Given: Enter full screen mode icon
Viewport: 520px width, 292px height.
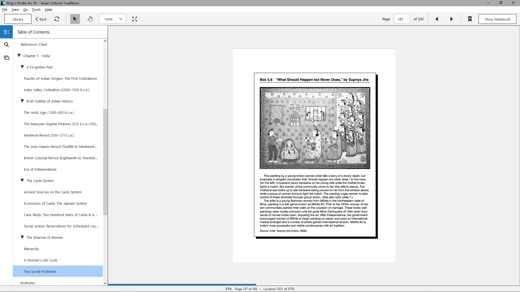Looking at the screenshot, I should click(x=135, y=19).
